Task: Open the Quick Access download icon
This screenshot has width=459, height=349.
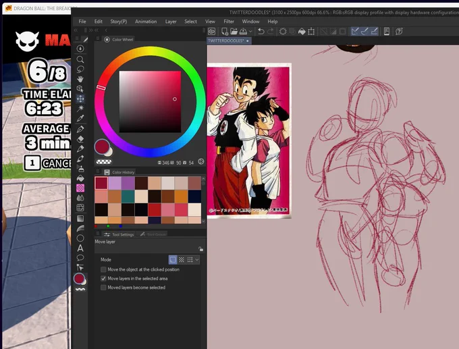Action: [x=80, y=49]
